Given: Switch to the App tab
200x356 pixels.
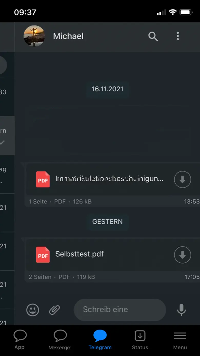Looking at the screenshot, I should 19,340.
